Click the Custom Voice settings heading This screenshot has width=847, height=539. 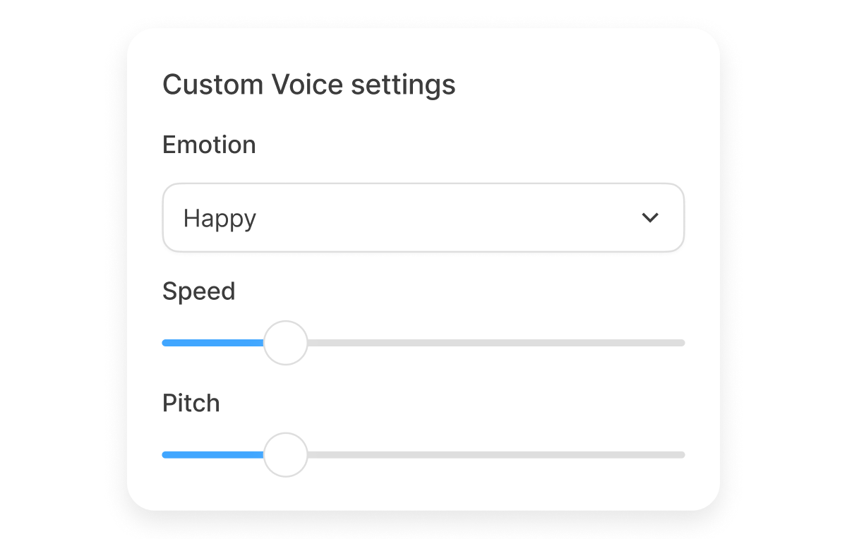click(x=309, y=84)
